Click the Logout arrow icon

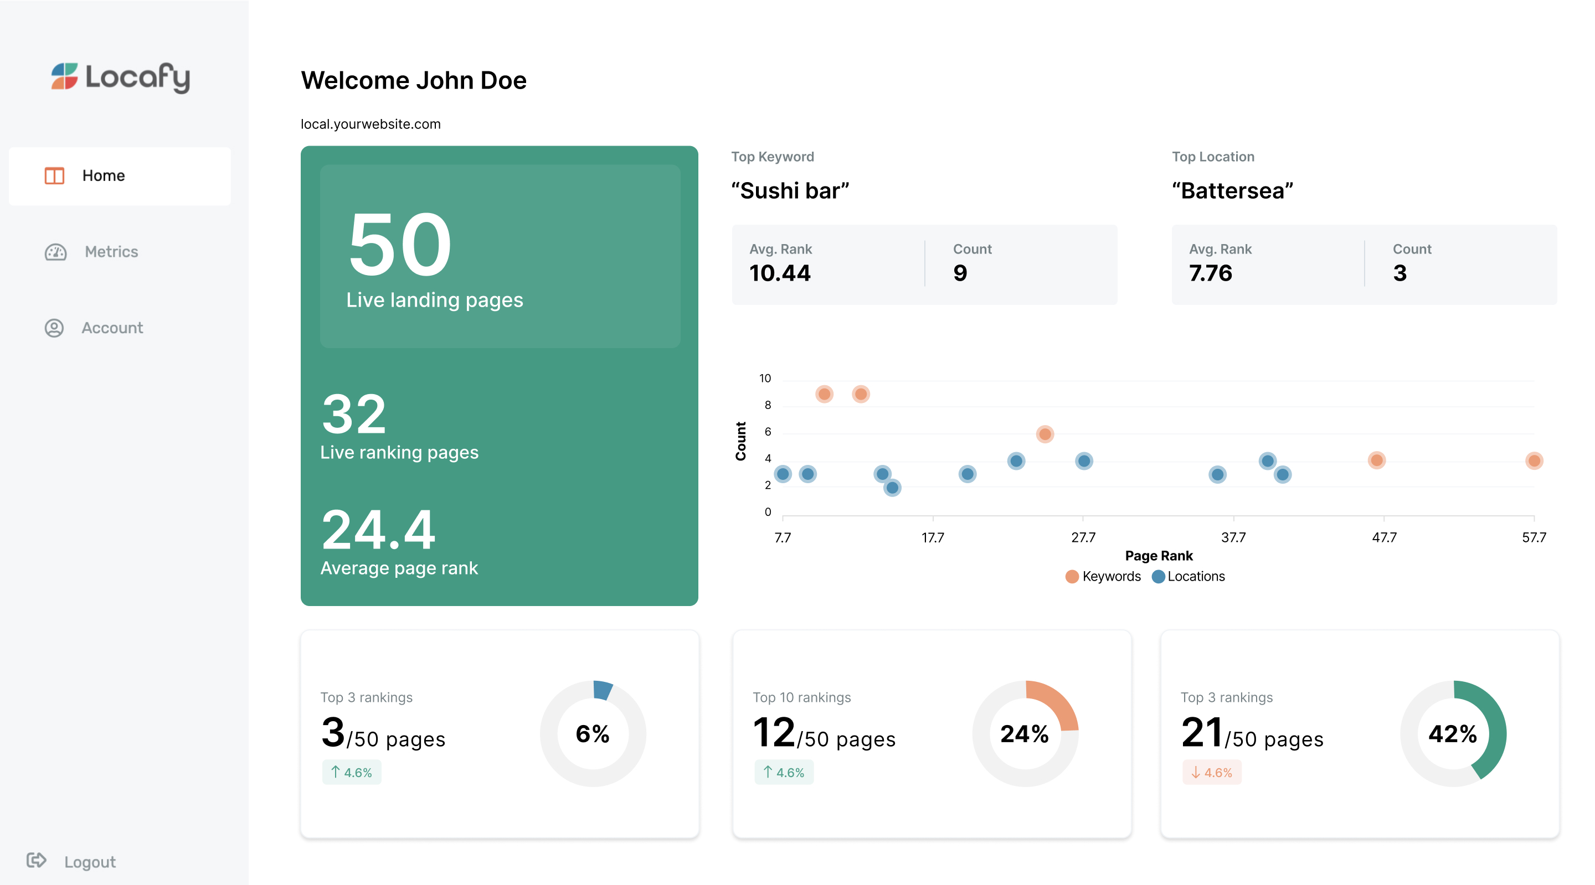(x=36, y=860)
